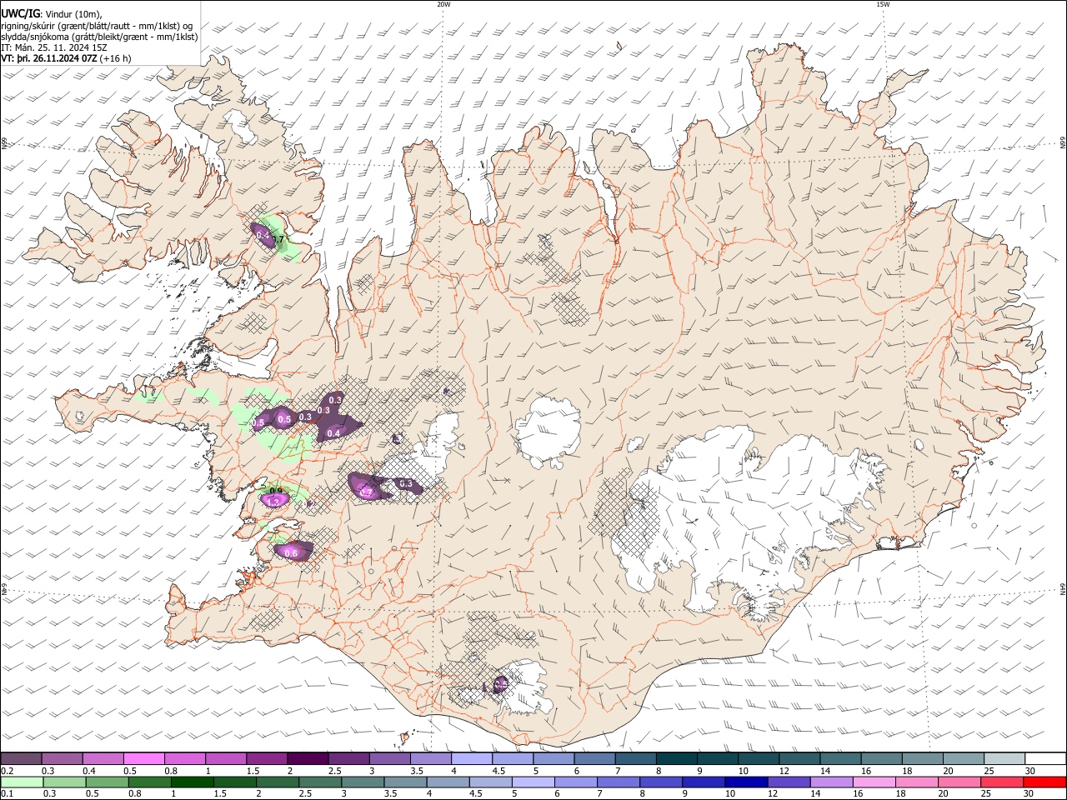The width and height of the screenshot is (1067, 800).
Task: Click the "(+16 h)" forecast offset text
Action: (116, 59)
